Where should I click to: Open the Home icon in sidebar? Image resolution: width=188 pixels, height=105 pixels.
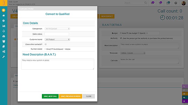click(3, 16)
